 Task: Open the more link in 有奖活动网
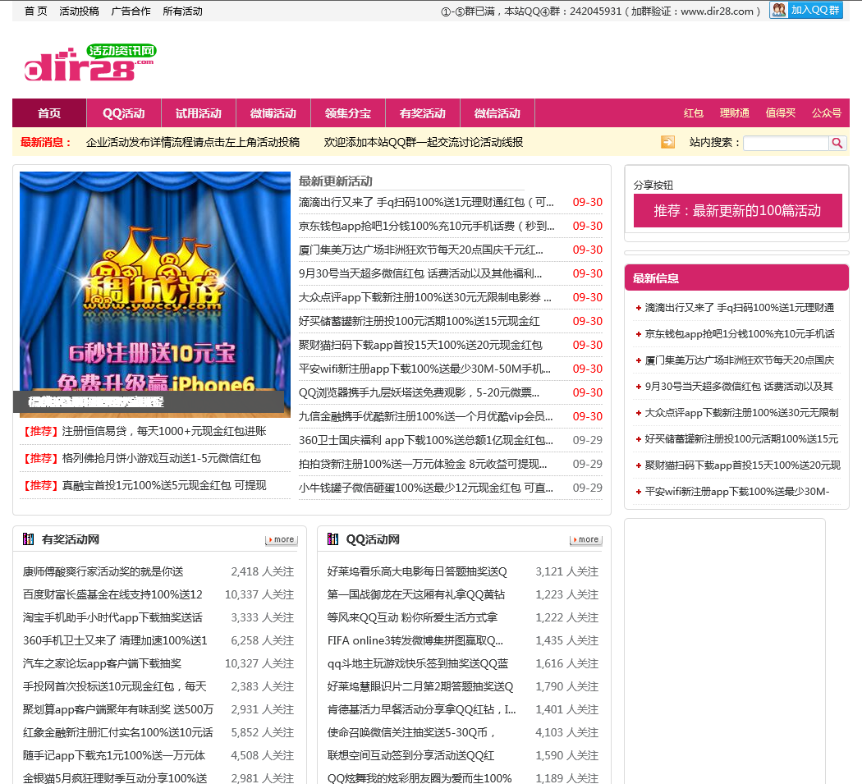coord(282,540)
